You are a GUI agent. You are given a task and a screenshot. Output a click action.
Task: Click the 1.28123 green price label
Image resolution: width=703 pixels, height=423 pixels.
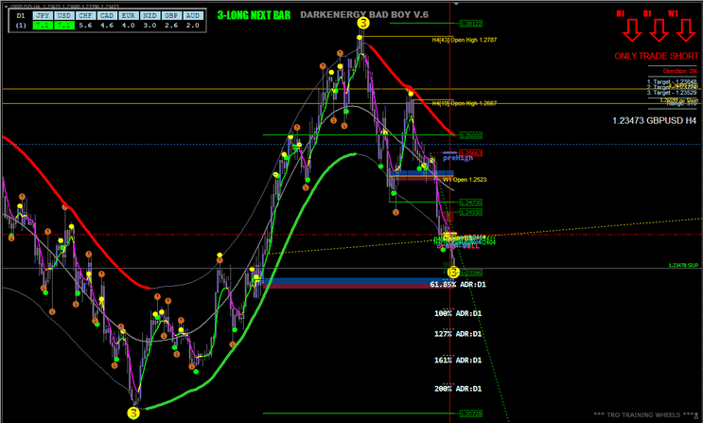coord(470,24)
